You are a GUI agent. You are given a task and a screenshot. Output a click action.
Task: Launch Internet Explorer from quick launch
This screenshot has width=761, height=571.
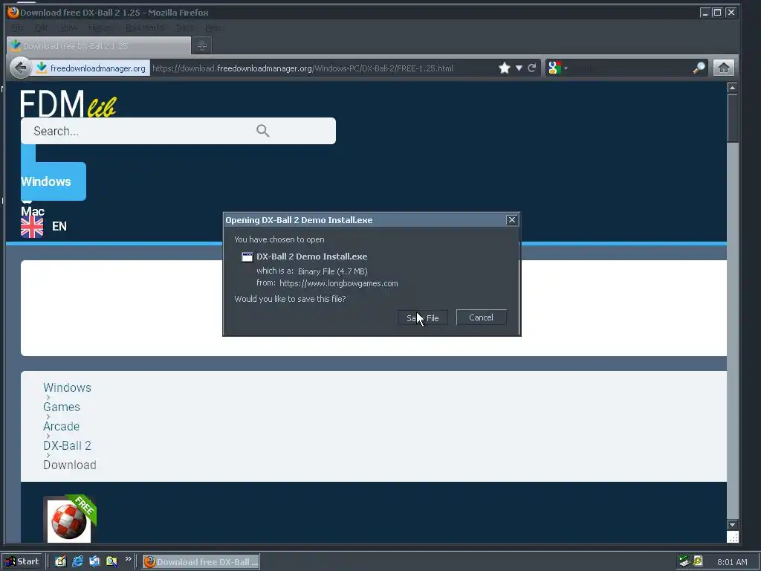tap(77, 561)
